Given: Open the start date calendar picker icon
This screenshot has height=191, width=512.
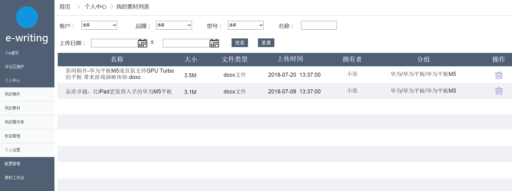Looking at the screenshot, I should tap(142, 43).
